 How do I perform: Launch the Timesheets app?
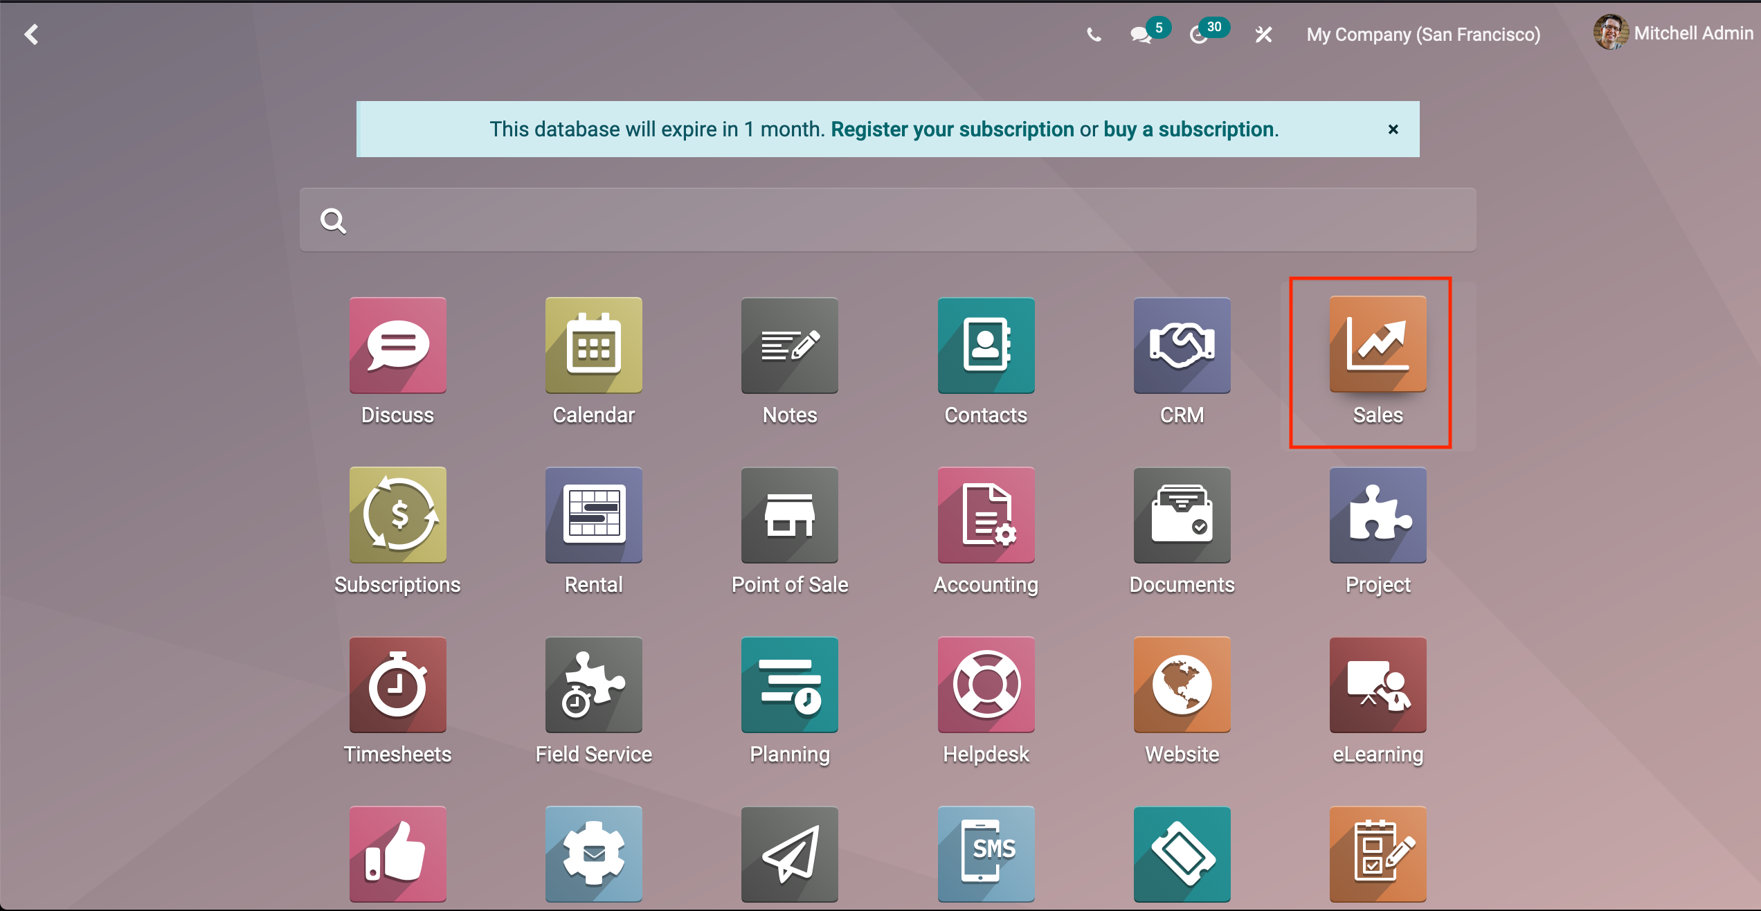tap(397, 685)
